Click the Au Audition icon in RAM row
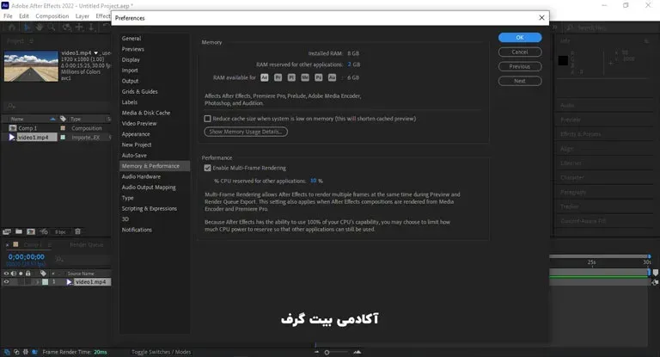The width and height of the screenshot is (660, 357). [x=332, y=77]
